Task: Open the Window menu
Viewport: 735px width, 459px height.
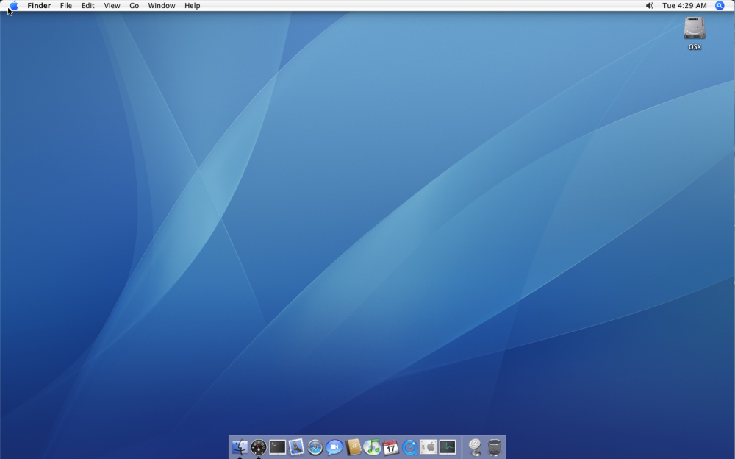Action: tap(162, 6)
